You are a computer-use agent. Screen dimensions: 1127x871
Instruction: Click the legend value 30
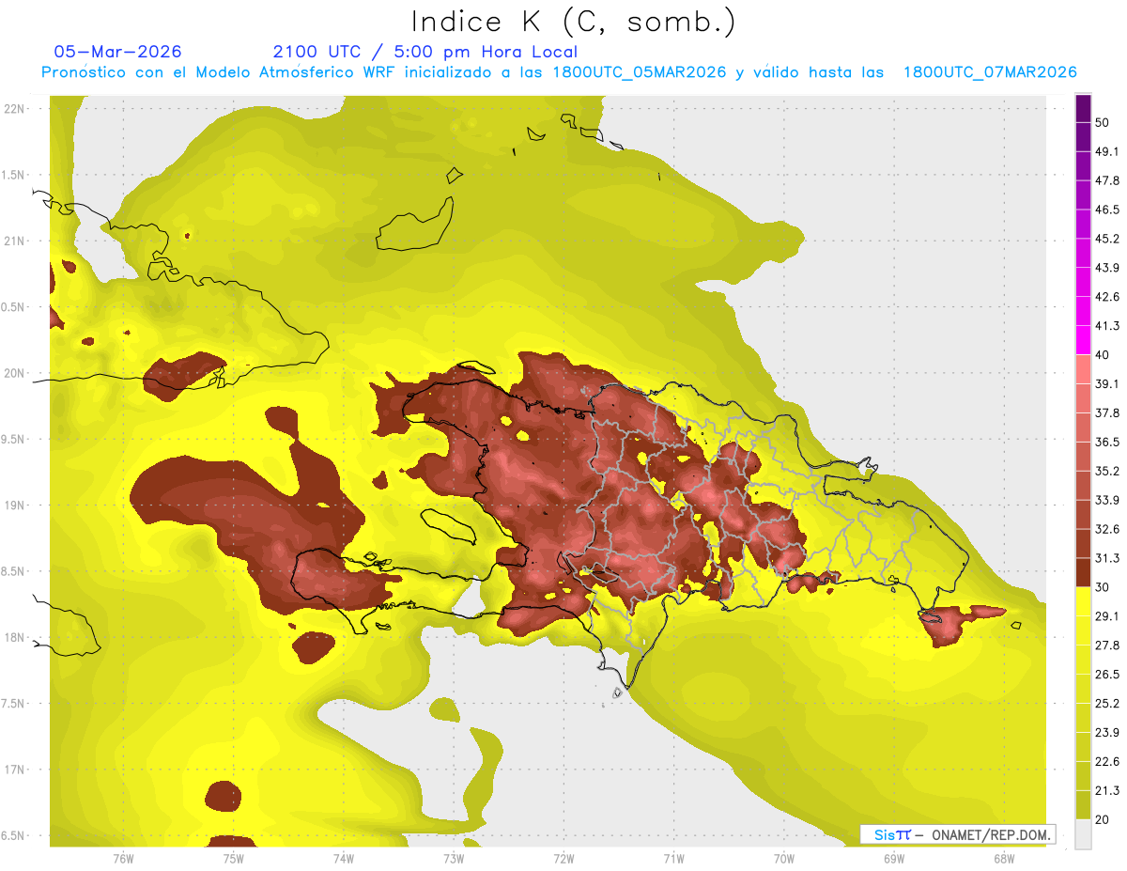point(1103,587)
